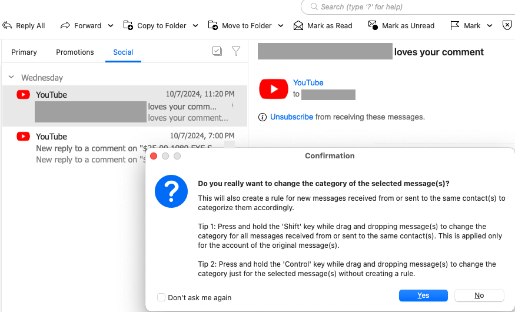The height and width of the screenshot is (312, 515).
Task: Collapse the Wednesday group
Action: 11,77
